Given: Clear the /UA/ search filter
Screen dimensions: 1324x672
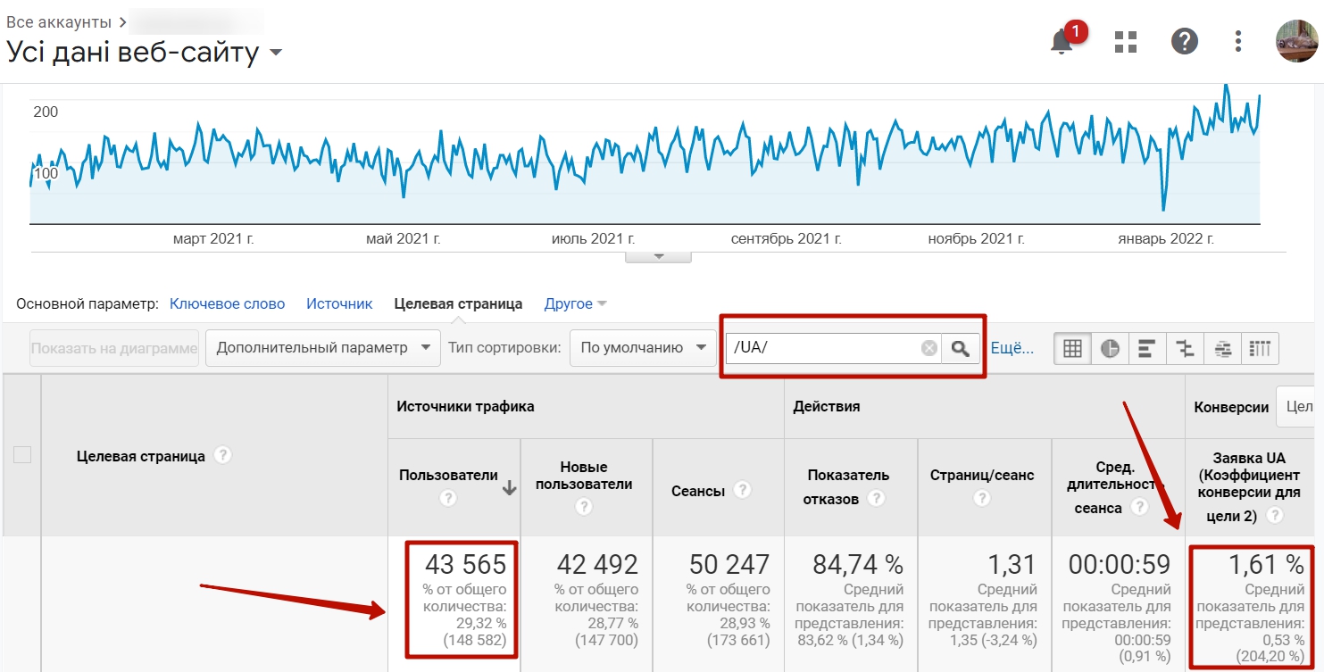Looking at the screenshot, I should [x=928, y=348].
